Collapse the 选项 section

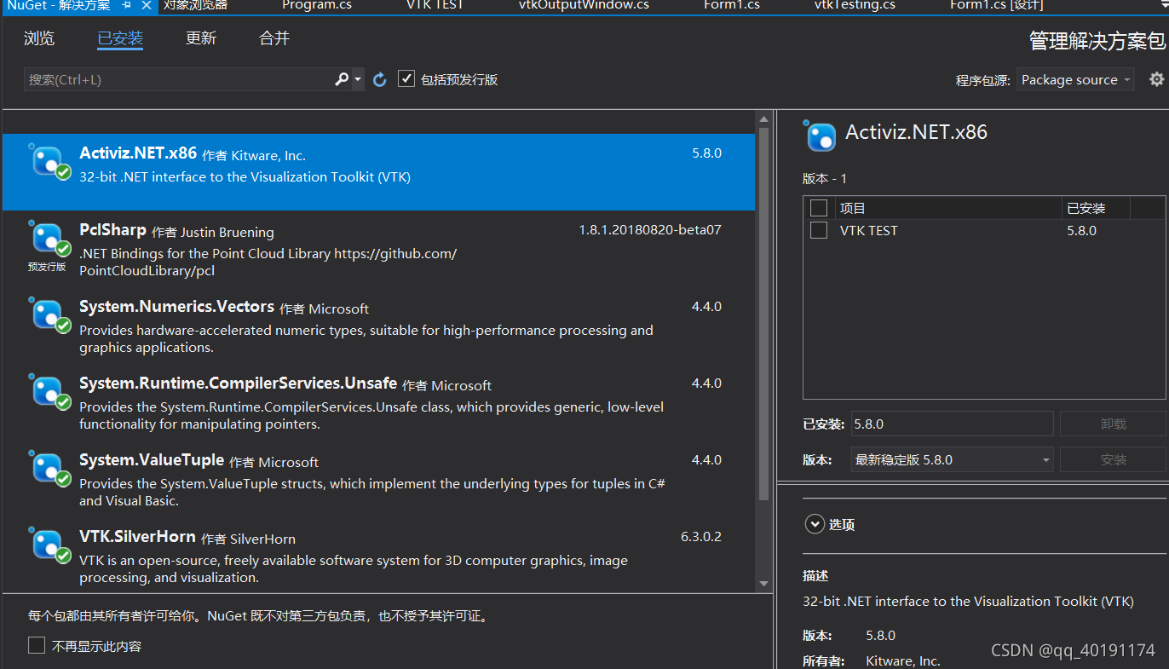(815, 524)
